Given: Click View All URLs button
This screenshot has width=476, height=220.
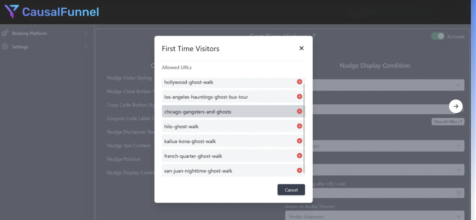Looking at the screenshot, I should click(448, 122).
